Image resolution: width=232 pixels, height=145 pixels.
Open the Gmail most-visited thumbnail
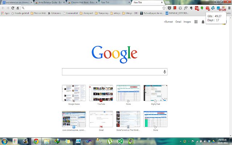(x=101, y=119)
